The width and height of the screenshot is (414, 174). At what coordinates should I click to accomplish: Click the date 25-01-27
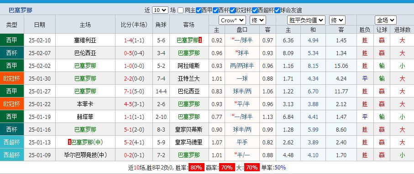click(40, 91)
